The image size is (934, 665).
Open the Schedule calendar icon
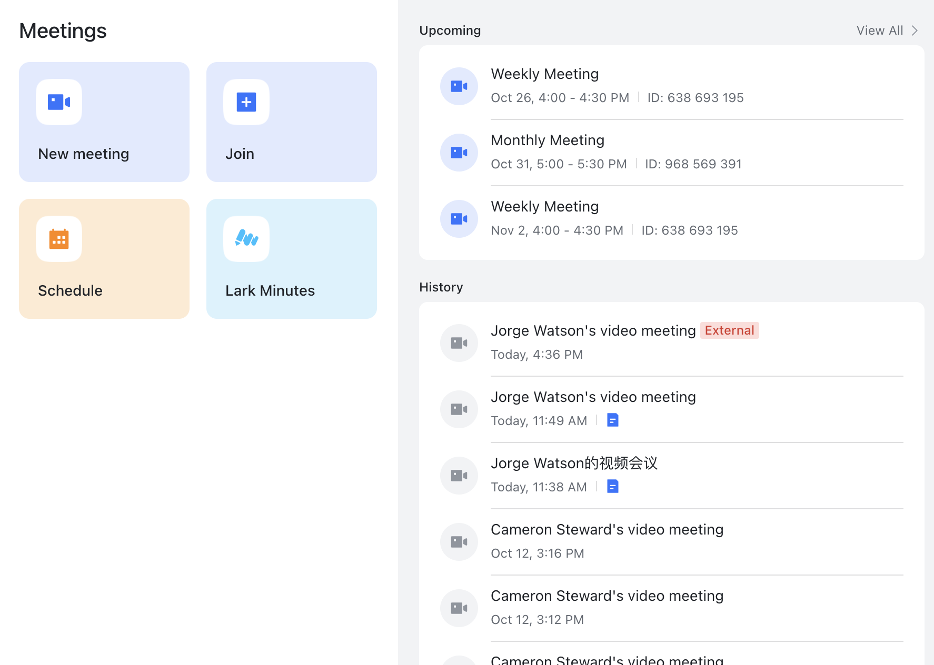click(58, 239)
